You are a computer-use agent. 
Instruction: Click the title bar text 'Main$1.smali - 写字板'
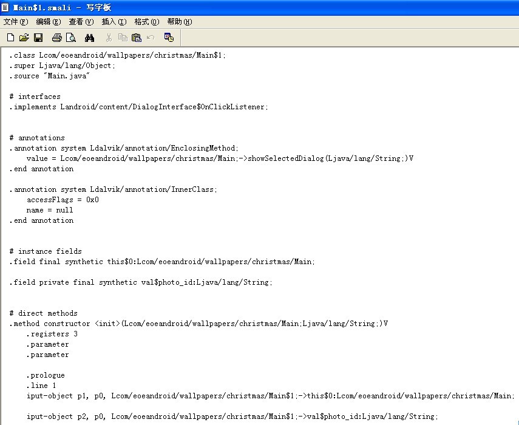(62, 7)
